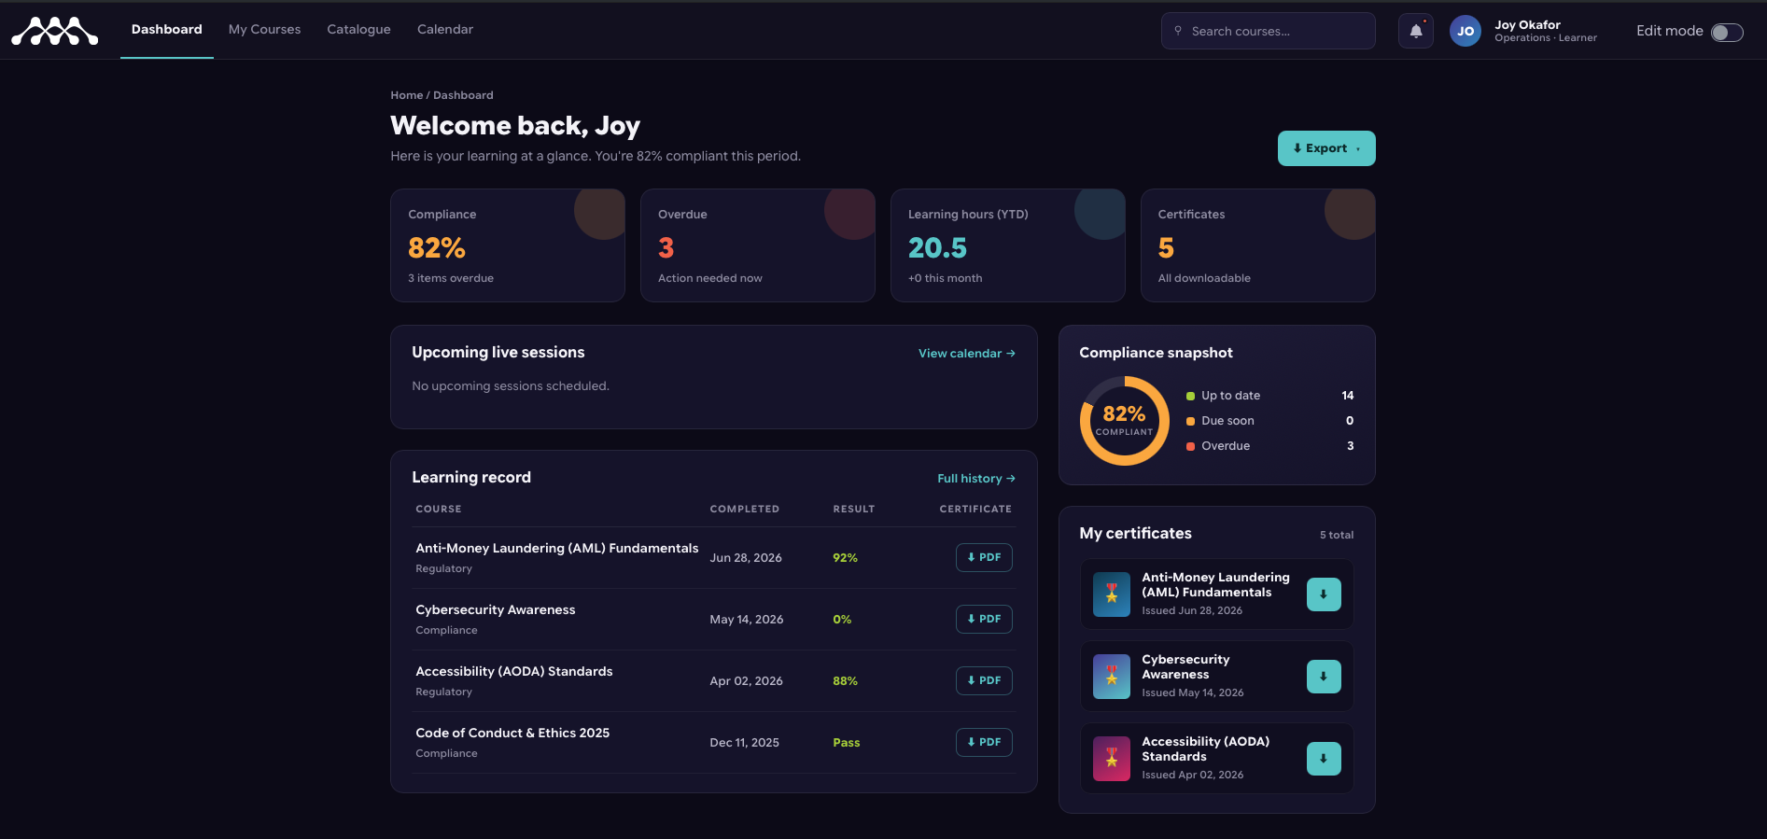Open the Overdue stat card
The height and width of the screenshot is (839, 1767).
[758, 245]
